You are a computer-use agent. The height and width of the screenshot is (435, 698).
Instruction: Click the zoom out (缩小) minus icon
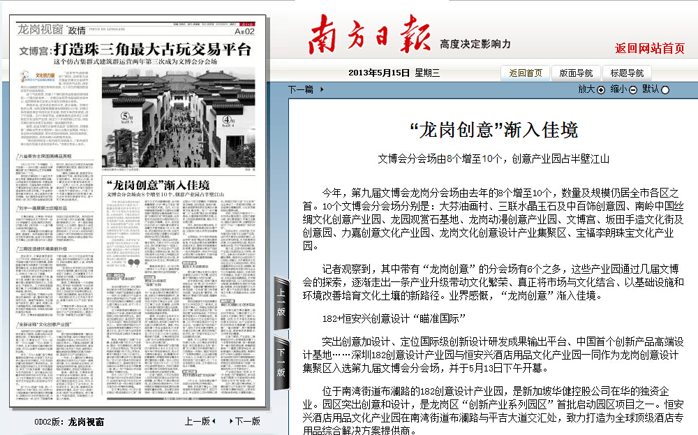click(x=632, y=90)
